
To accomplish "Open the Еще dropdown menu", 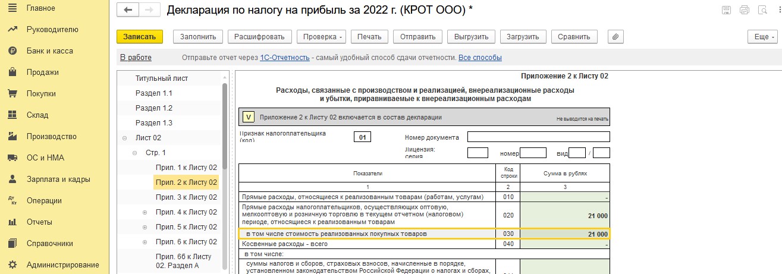I will click(x=763, y=36).
